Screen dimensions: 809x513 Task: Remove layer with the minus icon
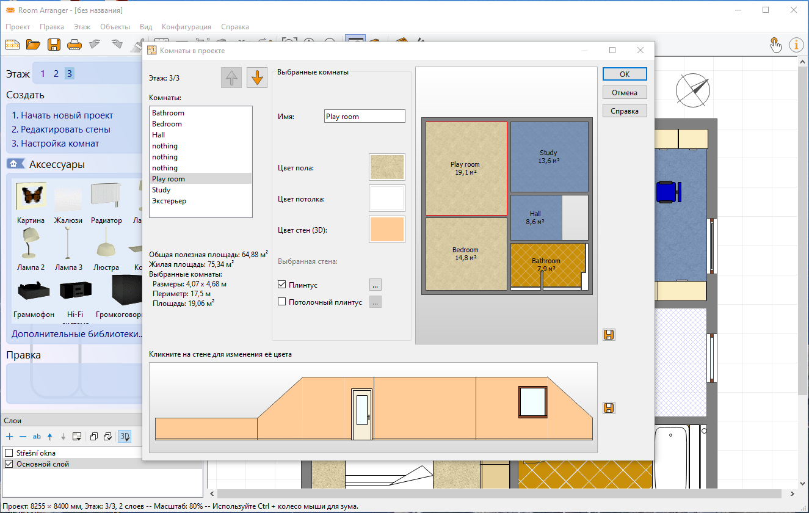pos(23,436)
